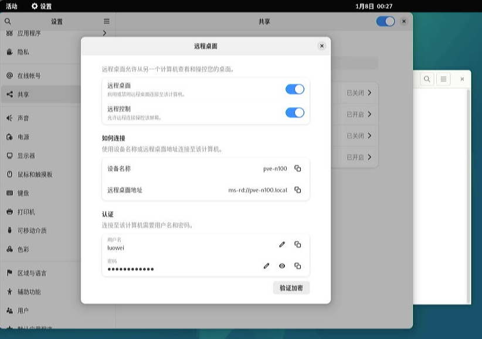Copy the username to clipboard
This screenshot has height=339, width=482.
[297, 244]
